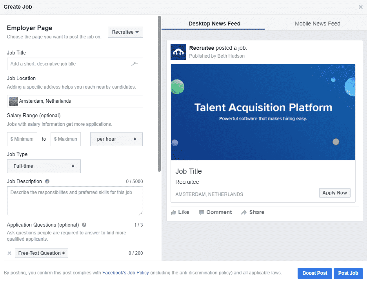This screenshot has width=367, height=283.
Task: Click the Recruitee name in post preview
Action: click(202, 48)
